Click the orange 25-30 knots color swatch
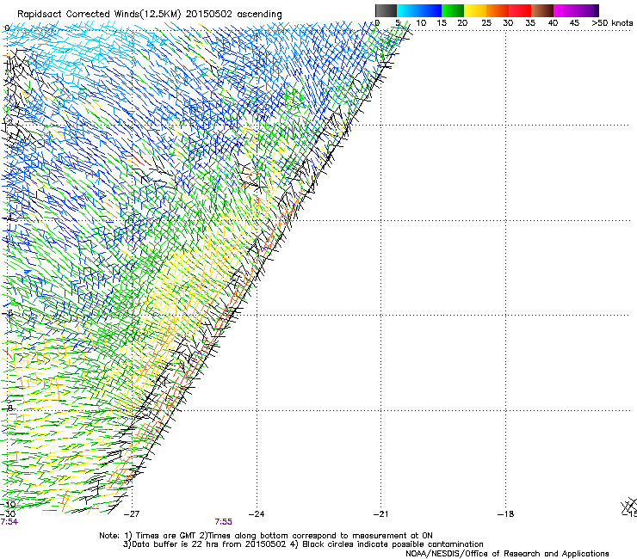 pos(498,10)
